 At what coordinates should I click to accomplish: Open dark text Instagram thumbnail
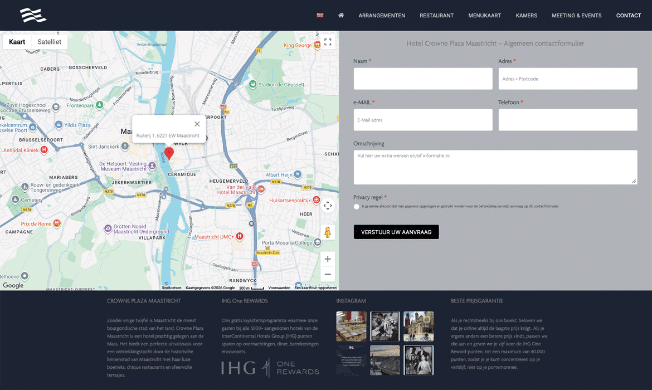point(352,360)
